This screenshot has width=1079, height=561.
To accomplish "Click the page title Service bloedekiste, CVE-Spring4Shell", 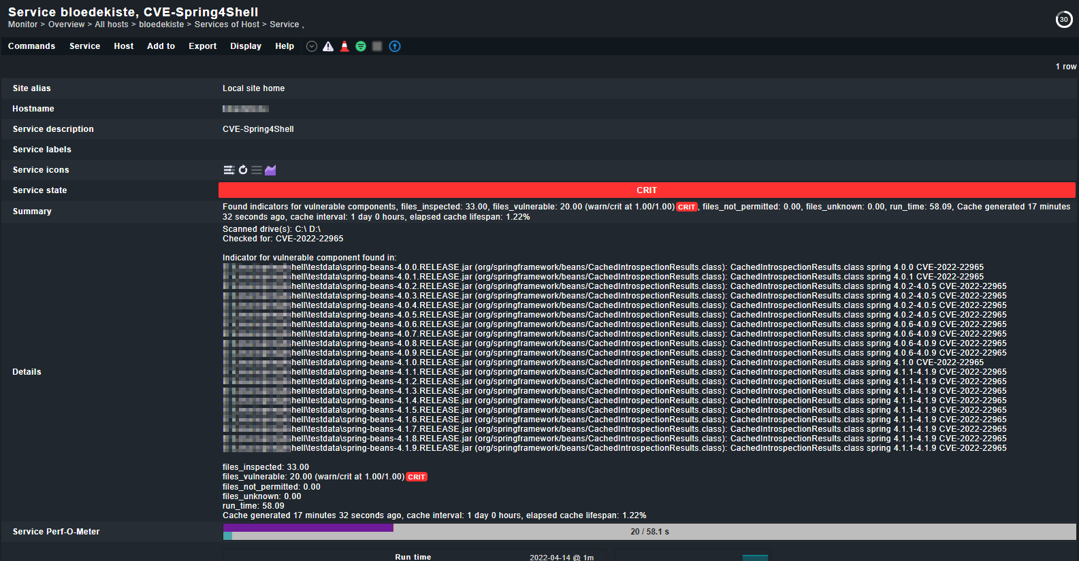I will click(133, 12).
